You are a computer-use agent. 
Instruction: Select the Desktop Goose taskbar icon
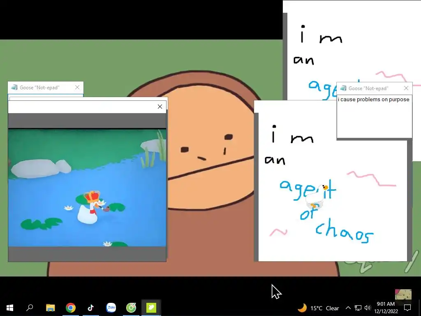[x=151, y=308]
